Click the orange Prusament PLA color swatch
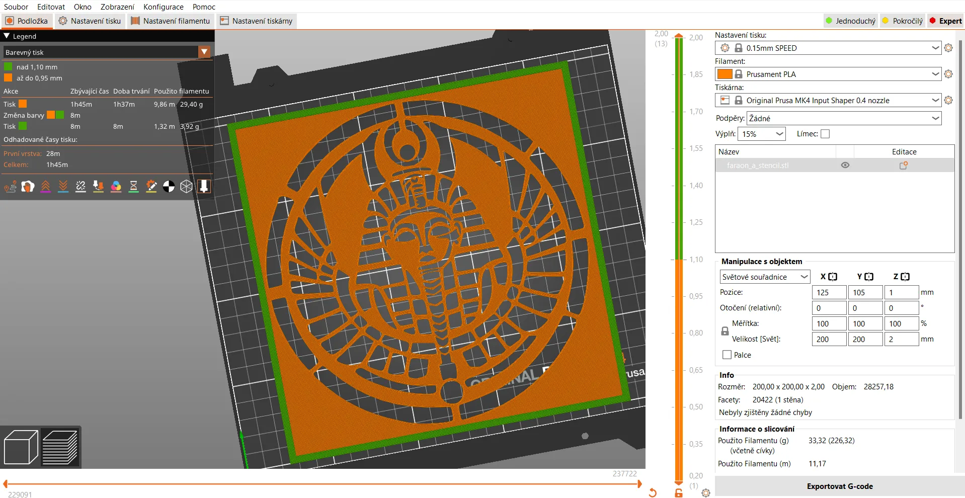Image resolution: width=965 pixels, height=498 pixels. pos(725,74)
